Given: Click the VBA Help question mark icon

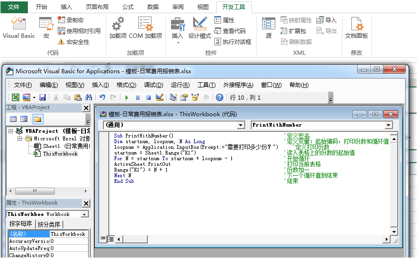Looking at the screenshot, I should tap(220, 97).
